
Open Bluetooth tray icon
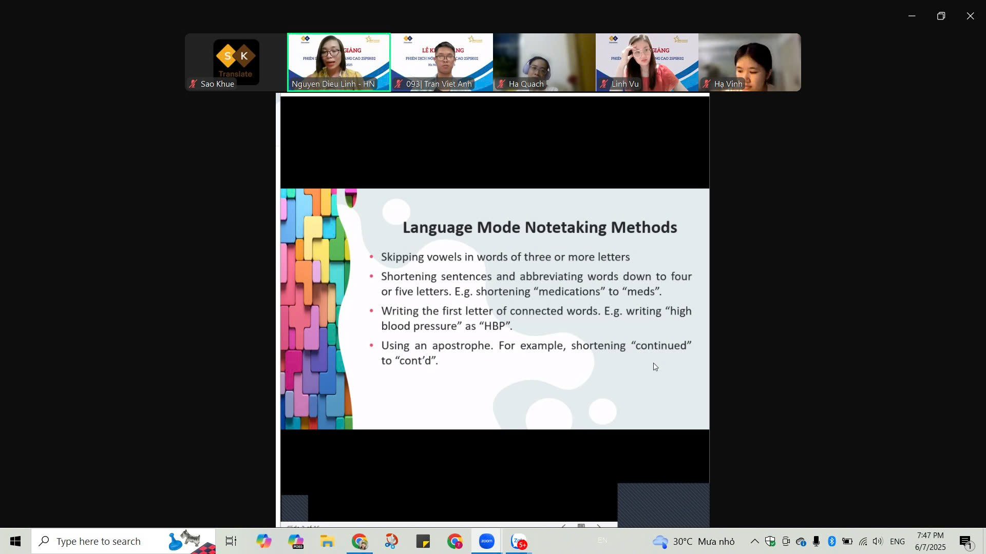tap(832, 541)
